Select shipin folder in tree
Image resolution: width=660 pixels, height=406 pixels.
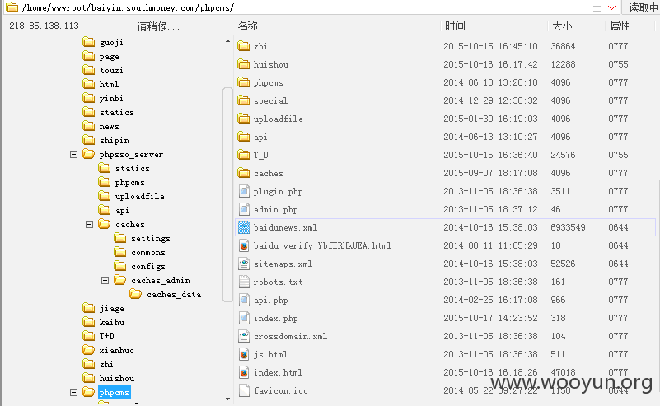coord(114,141)
